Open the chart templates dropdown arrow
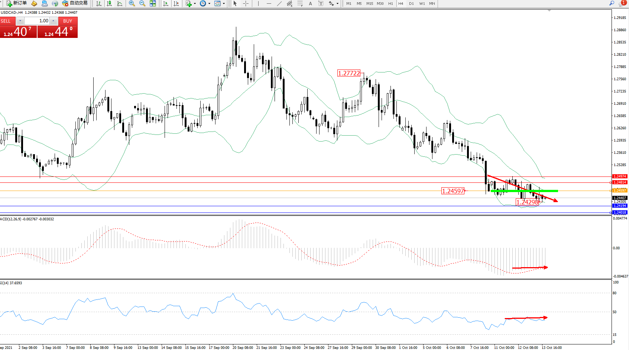The image size is (629, 350). [224, 4]
